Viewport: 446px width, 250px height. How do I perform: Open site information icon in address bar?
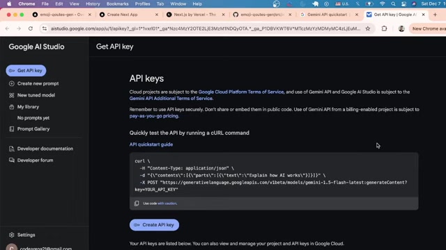45,28
